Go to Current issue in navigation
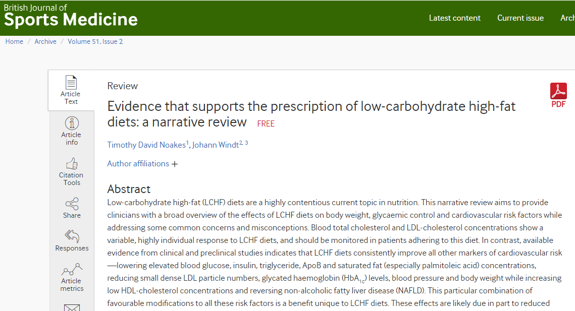This screenshot has height=311, width=575. 520,18
